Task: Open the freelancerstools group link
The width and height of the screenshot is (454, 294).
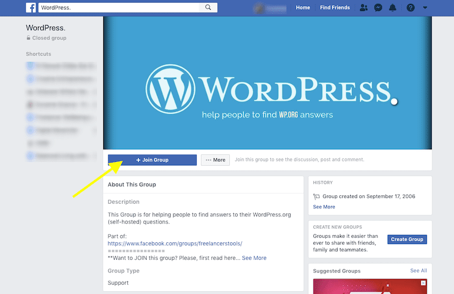Action: (175, 243)
